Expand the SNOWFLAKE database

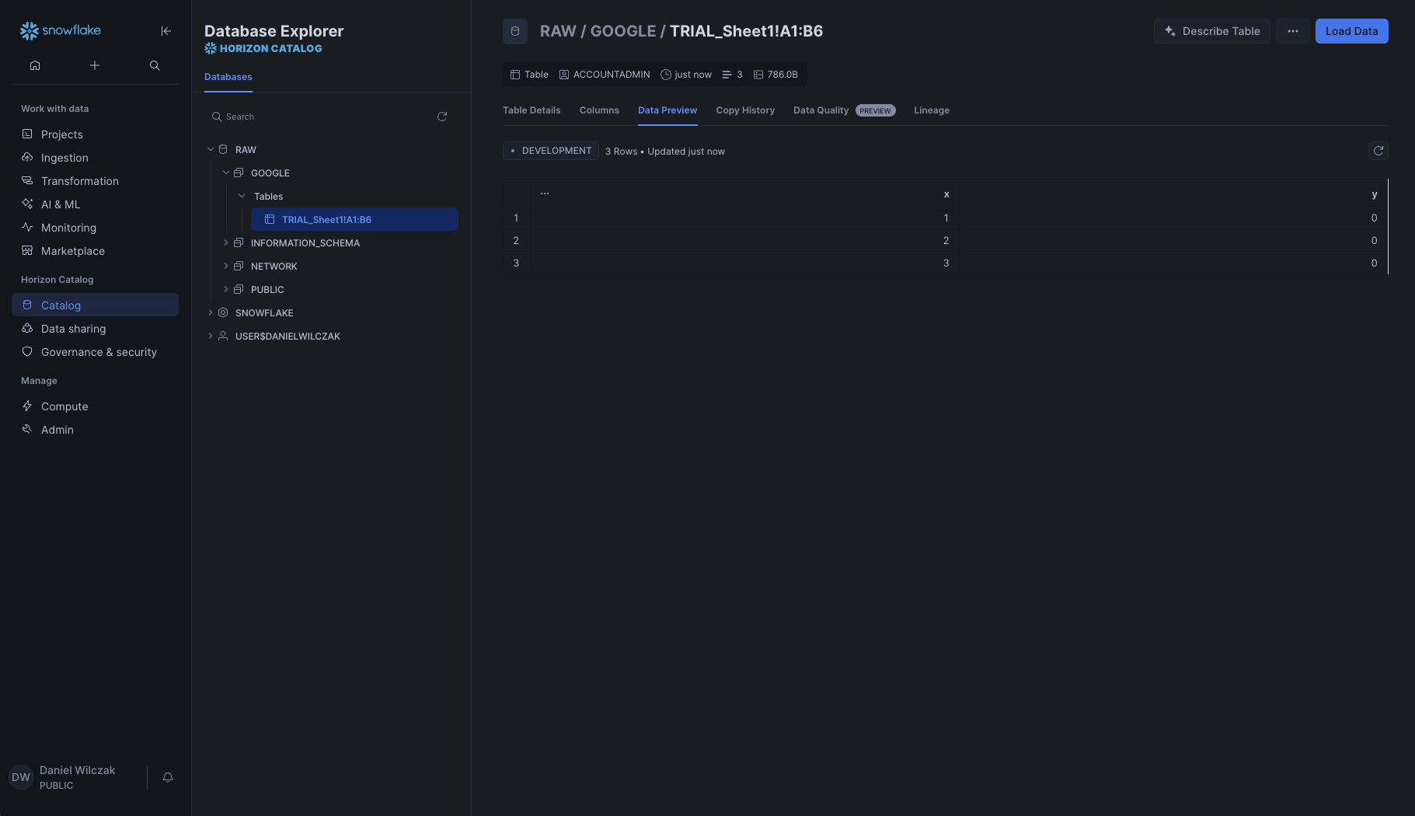click(x=211, y=313)
